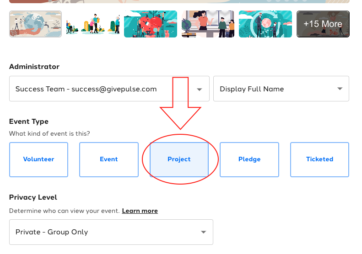Click the Privacy Level heading text
The image size is (362, 254).
point(33,197)
